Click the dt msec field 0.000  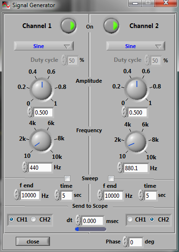(92, 221)
